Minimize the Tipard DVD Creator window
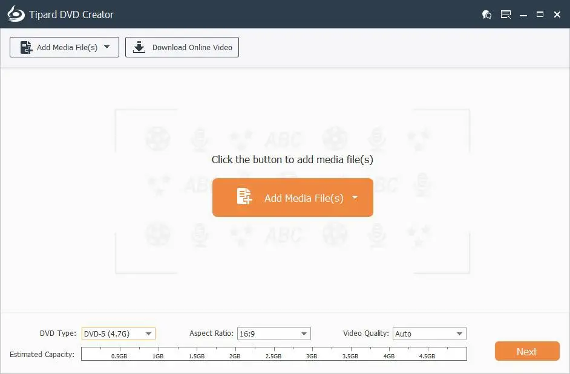This screenshot has height=374, width=570. (523, 15)
